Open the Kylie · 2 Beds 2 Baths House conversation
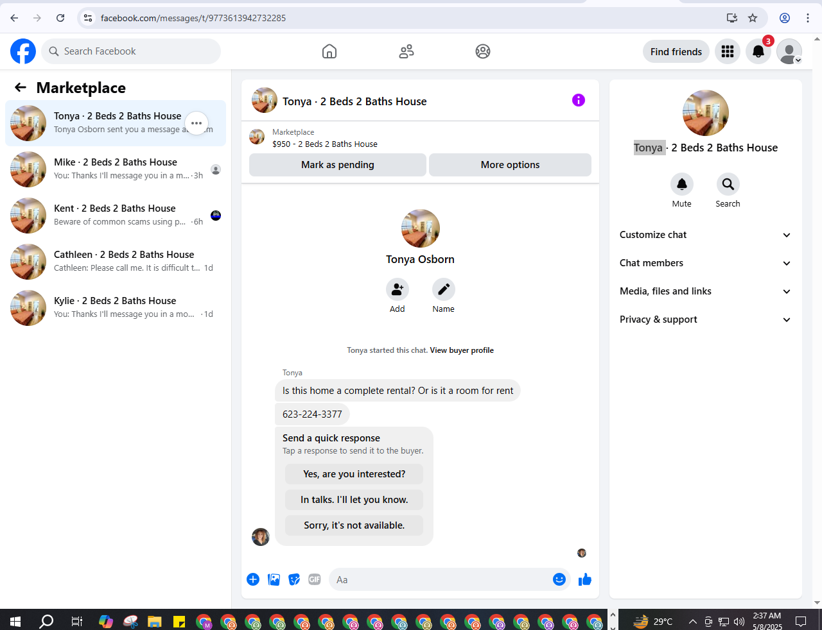The image size is (822, 630). pos(116,308)
